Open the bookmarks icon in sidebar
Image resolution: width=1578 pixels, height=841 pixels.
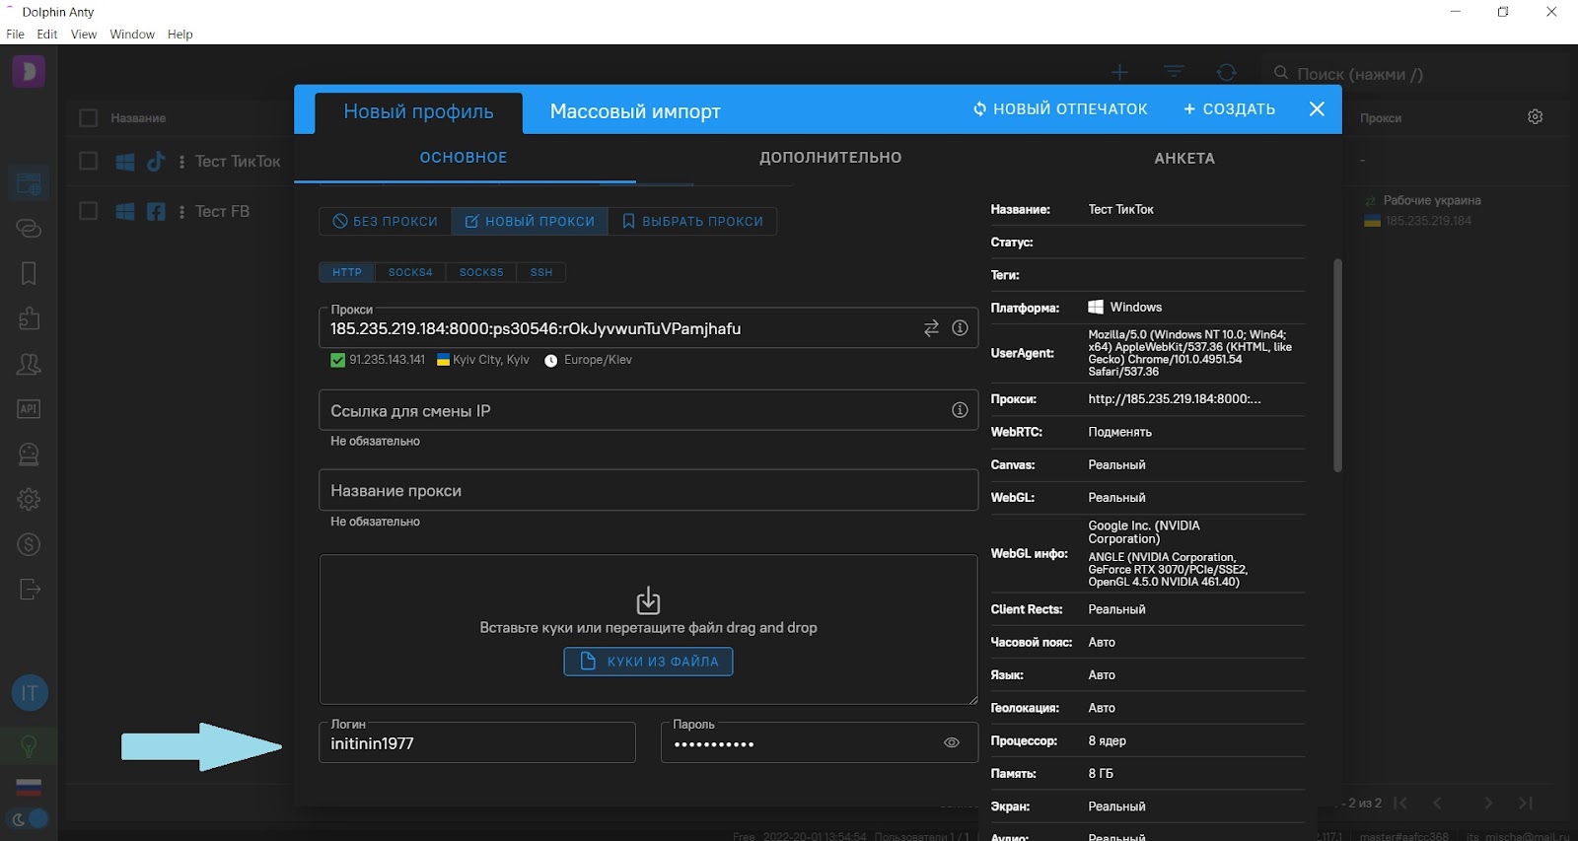tap(29, 273)
